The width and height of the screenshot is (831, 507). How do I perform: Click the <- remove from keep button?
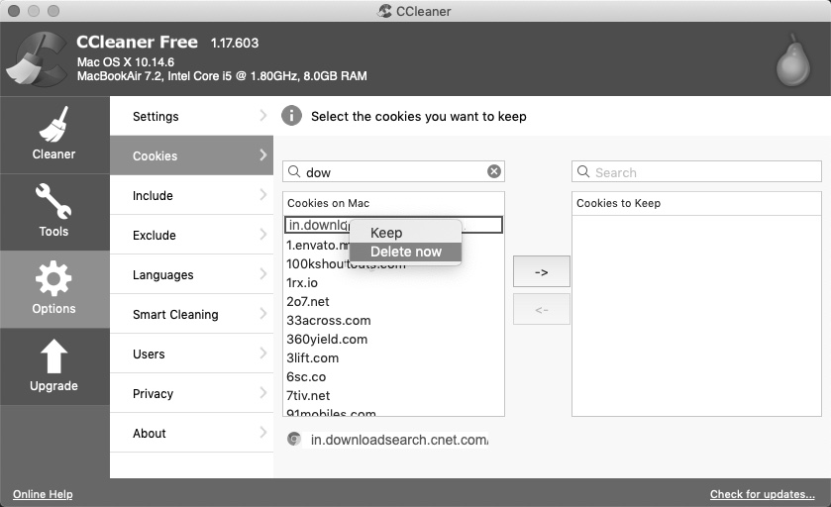pyautogui.click(x=541, y=309)
